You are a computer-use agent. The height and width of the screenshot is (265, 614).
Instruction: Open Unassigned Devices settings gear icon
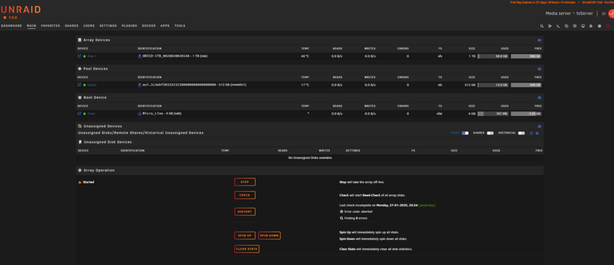537,133
